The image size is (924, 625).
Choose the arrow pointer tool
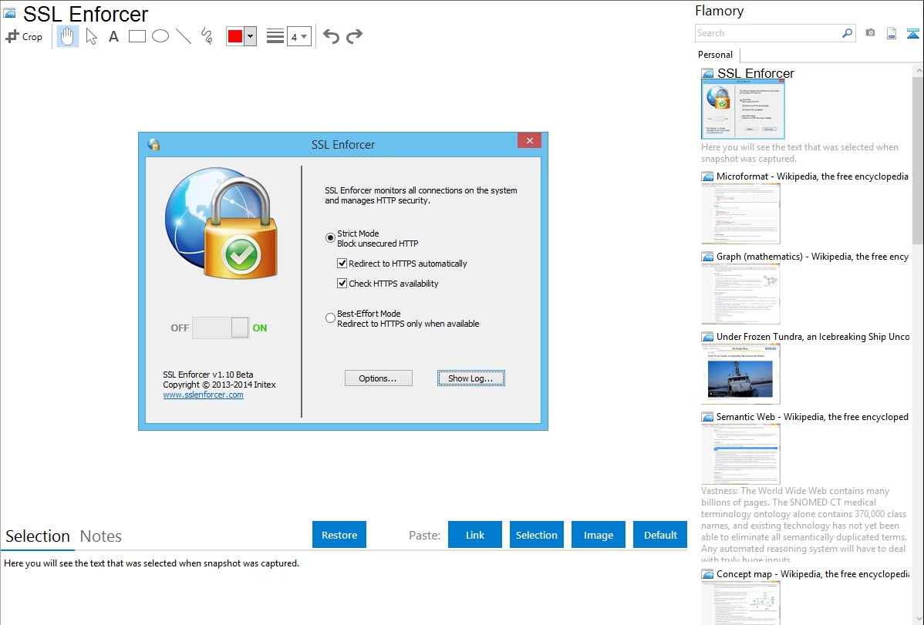click(x=91, y=36)
